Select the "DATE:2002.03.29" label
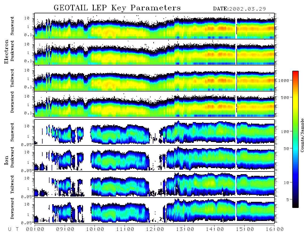The width and height of the screenshot is (304, 234). click(239, 9)
